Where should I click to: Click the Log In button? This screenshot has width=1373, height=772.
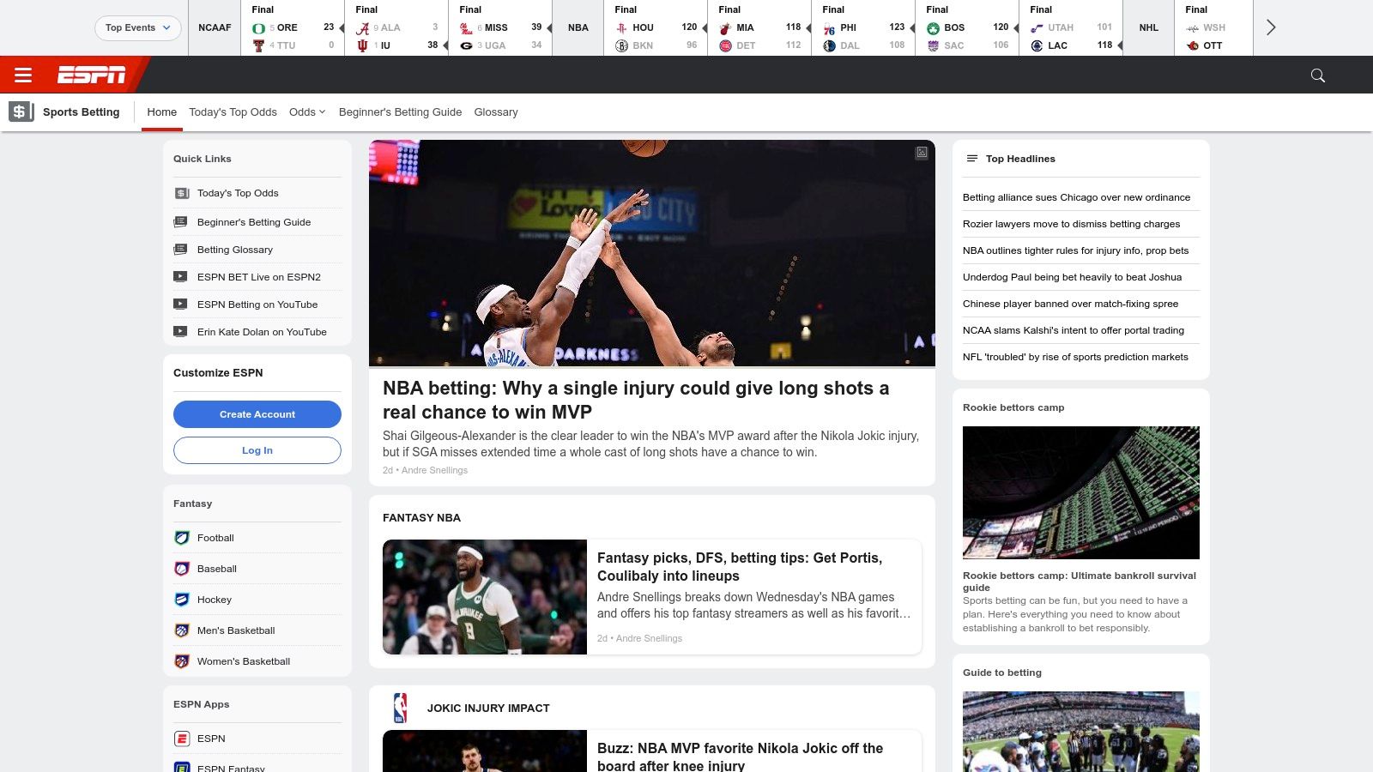point(257,450)
